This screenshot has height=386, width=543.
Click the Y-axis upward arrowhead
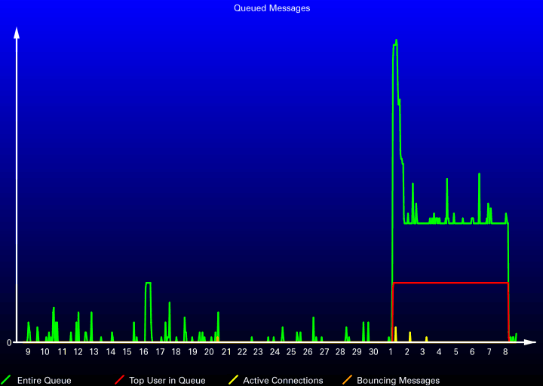17,32
